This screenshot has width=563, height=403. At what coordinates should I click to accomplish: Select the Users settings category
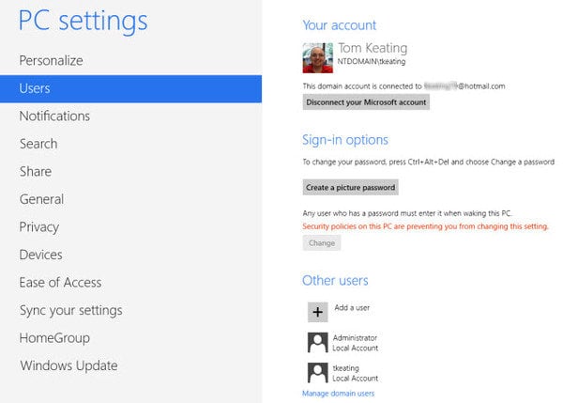click(x=35, y=88)
